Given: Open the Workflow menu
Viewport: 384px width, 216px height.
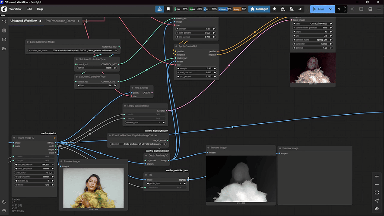Looking at the screenshot, I should (15, 9).
